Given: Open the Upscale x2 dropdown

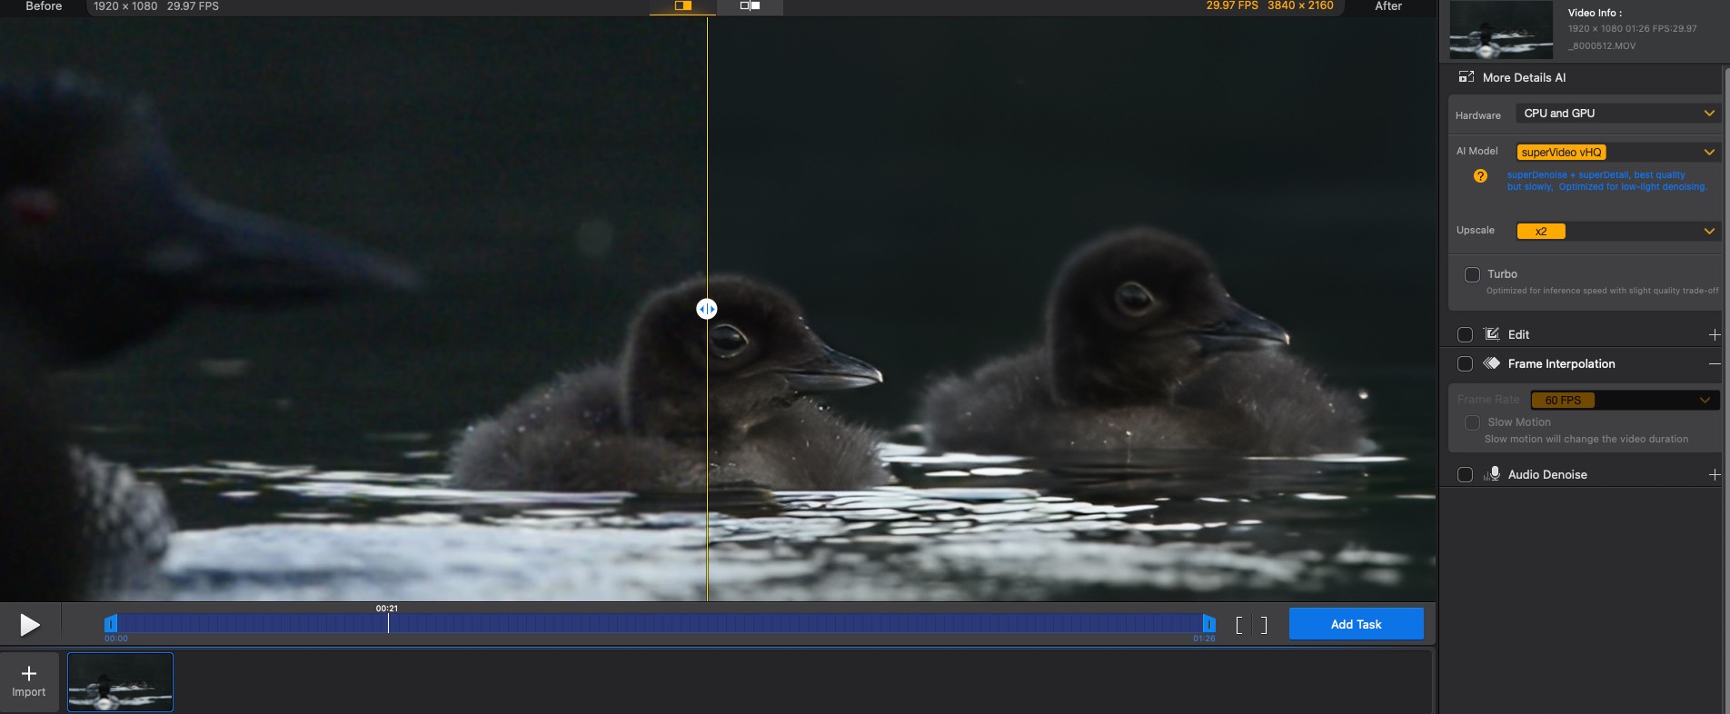Looking at the screenshot, I should coord(1617,232).
